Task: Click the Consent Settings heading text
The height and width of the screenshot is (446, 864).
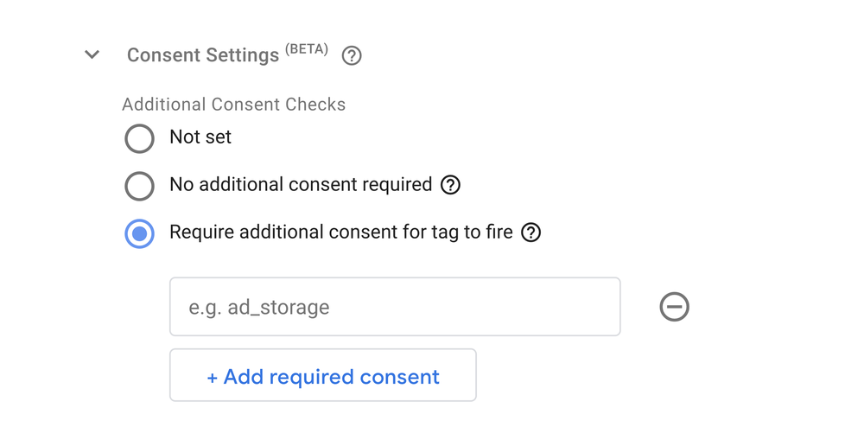Action: (203, 55)
